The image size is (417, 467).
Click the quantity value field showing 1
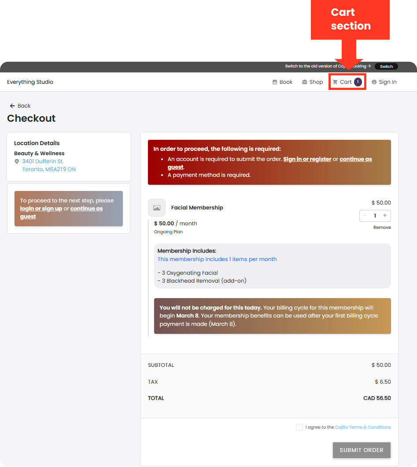click(375, 216)
